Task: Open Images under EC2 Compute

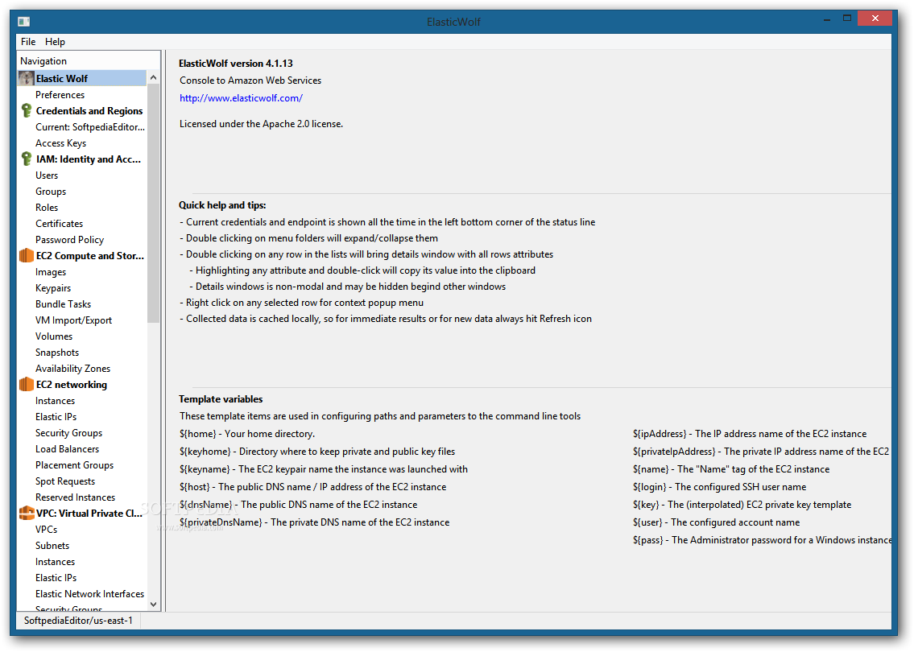Action: point(51,272)
